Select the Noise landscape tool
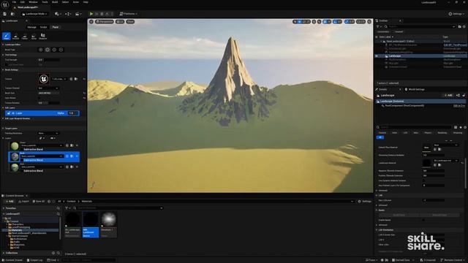The height and width of the screenshot is (263, 468). tap(34, 37)
